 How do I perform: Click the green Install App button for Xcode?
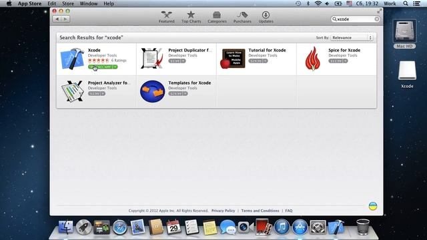103,67
